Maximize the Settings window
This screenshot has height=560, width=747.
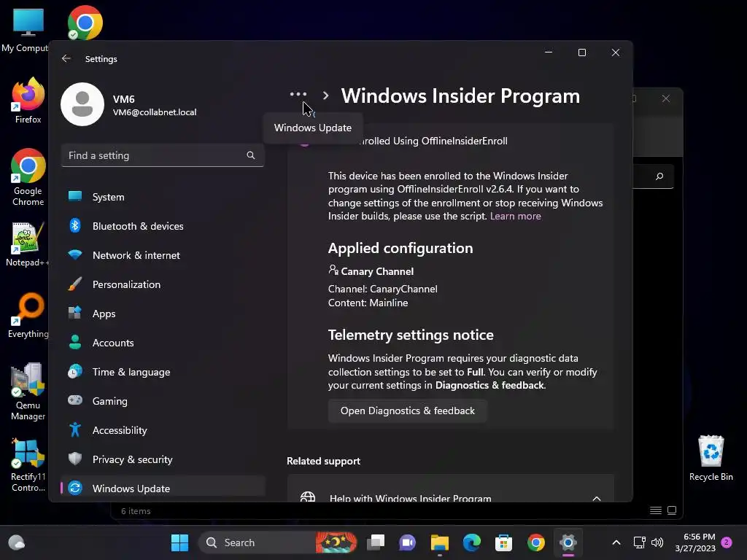pyautogui.click(x=581, y=52)
